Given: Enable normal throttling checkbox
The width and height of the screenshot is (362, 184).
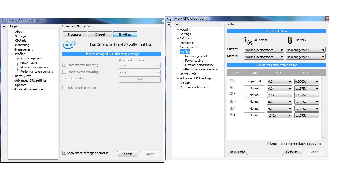Looking at the screenshot, I should point(64,72).
